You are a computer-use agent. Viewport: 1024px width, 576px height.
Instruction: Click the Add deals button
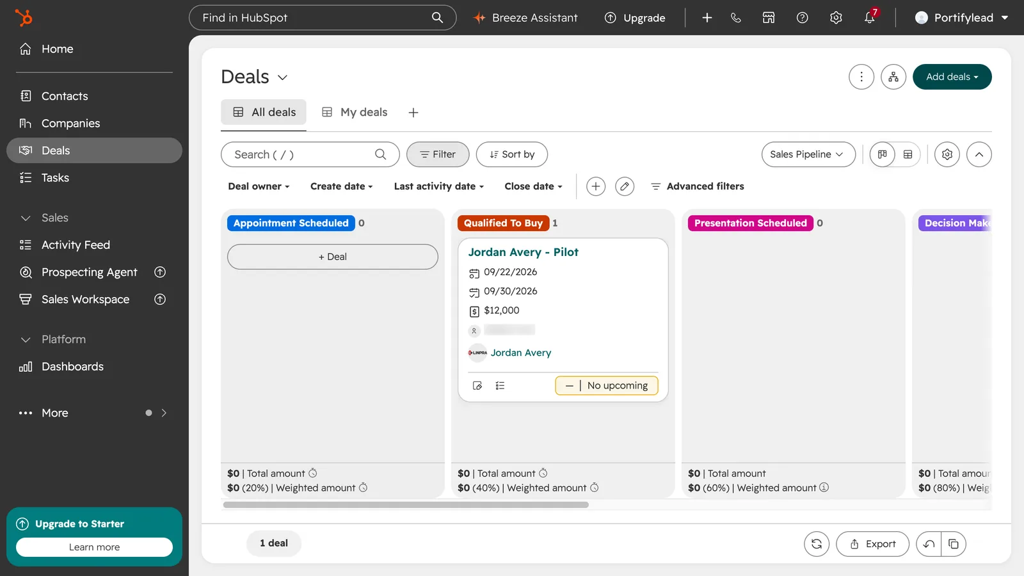(x=952, y=77)
